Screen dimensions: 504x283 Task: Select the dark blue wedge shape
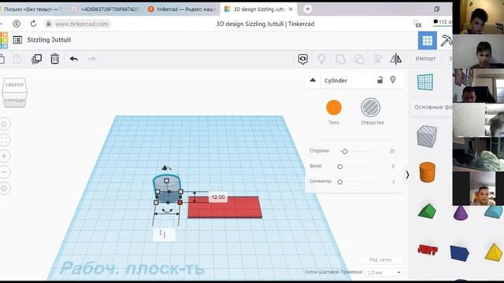coord(460,253)
